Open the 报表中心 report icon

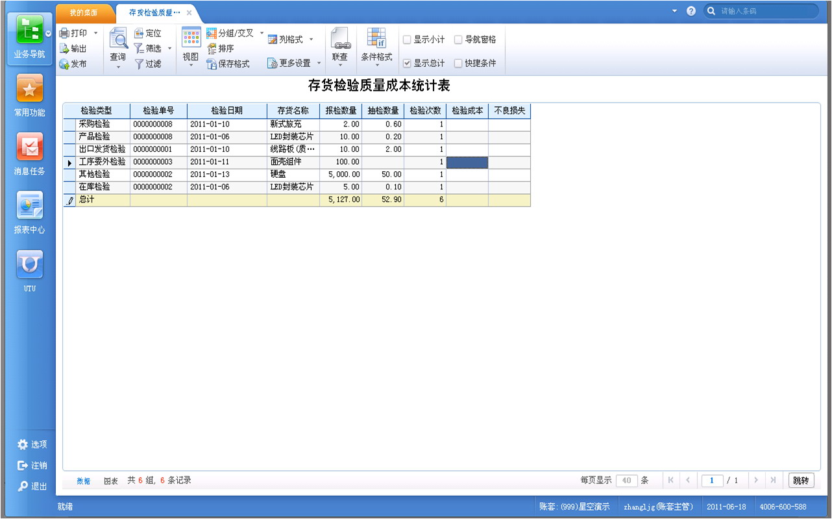pos(29,205)
